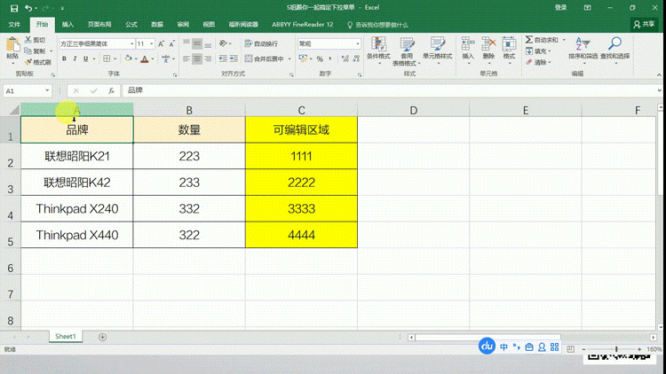Expand the Name Box dropdown arrow
The image size is (666, 374).
pos(47,90)
